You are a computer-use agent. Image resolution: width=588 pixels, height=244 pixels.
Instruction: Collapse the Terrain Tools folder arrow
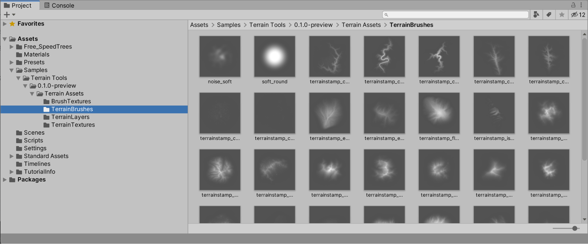point(18,78)
